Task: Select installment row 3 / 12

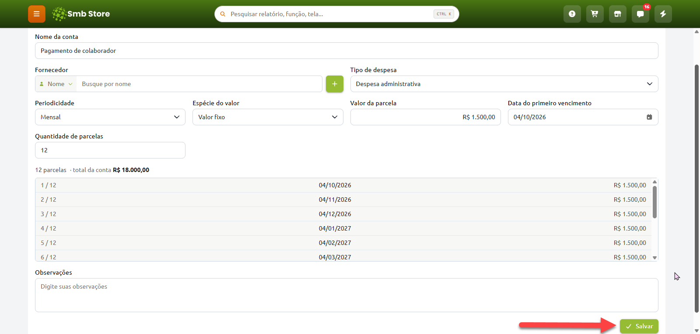Action: coord(343,214)
